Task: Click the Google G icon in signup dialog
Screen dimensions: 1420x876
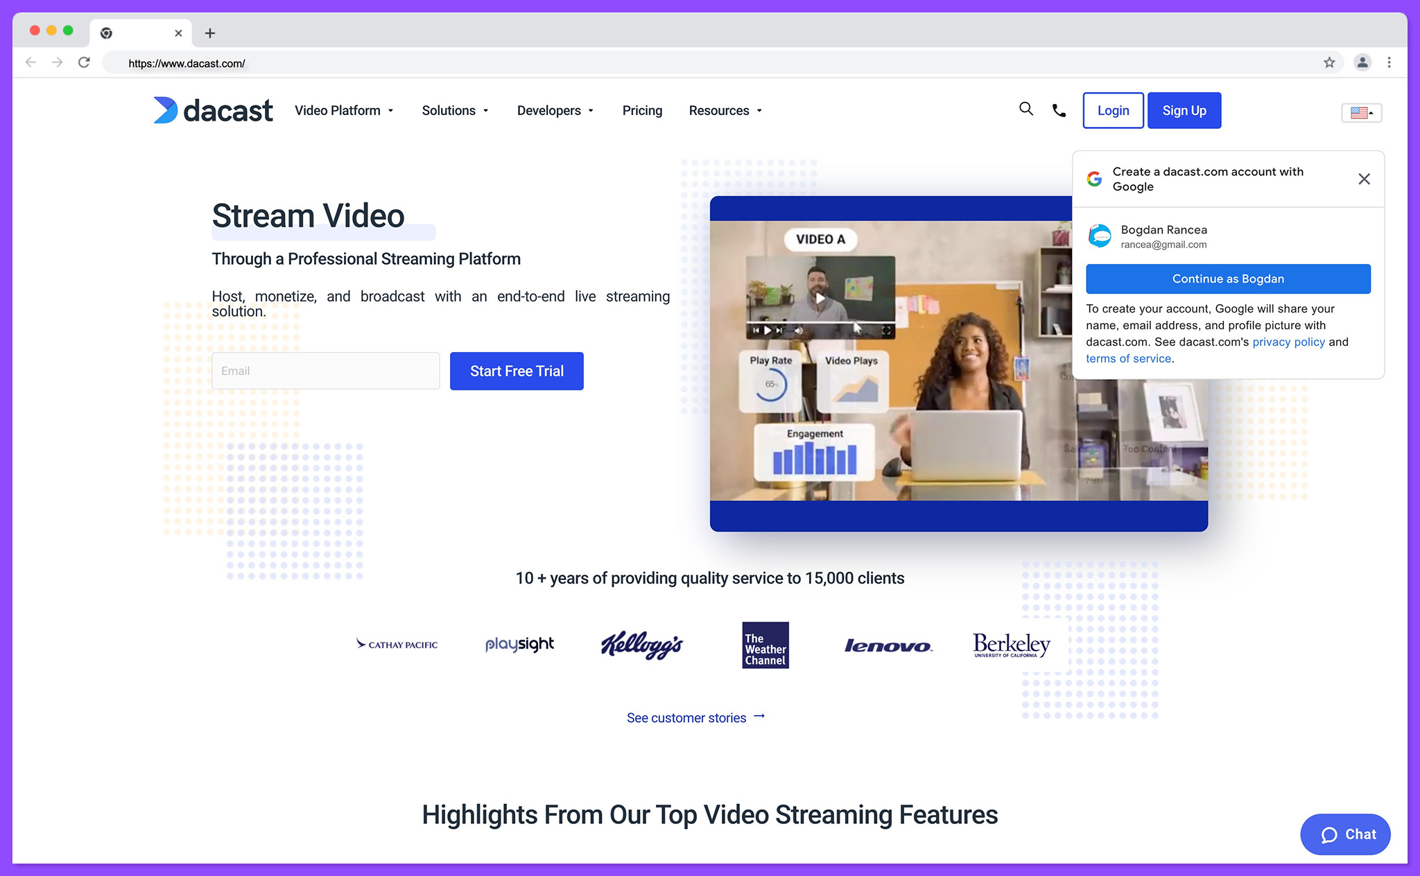Action: pos(1094,179)
